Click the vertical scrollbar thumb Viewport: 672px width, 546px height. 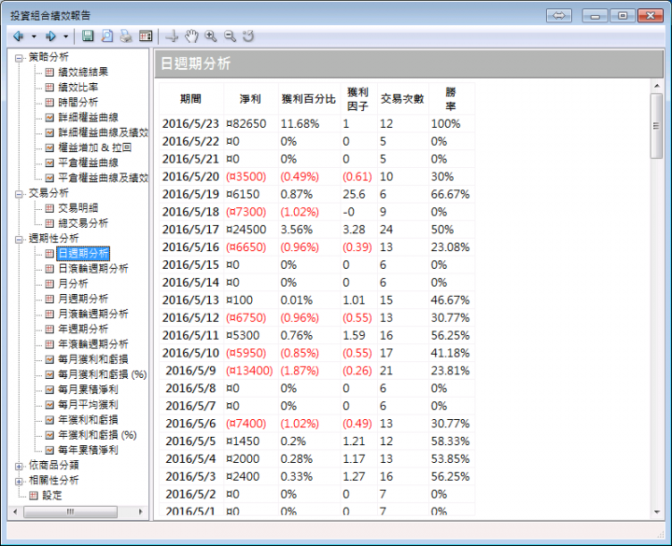656,126
